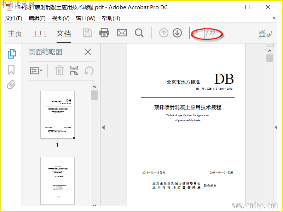Viewport: 283px width, 212px height.
Task: Open the find text magnifier
Action: coord(139,33)
